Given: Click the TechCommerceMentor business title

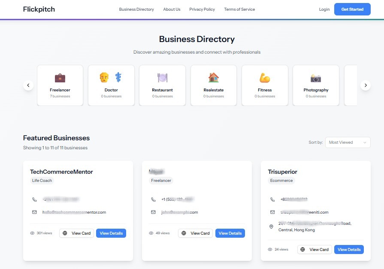Looking at the screenshot, I should [61, 172].
